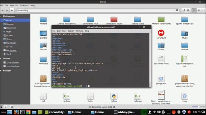206x115 pixels.
Task: Launch Chrome from taskbar
Action: pos(28,112)
